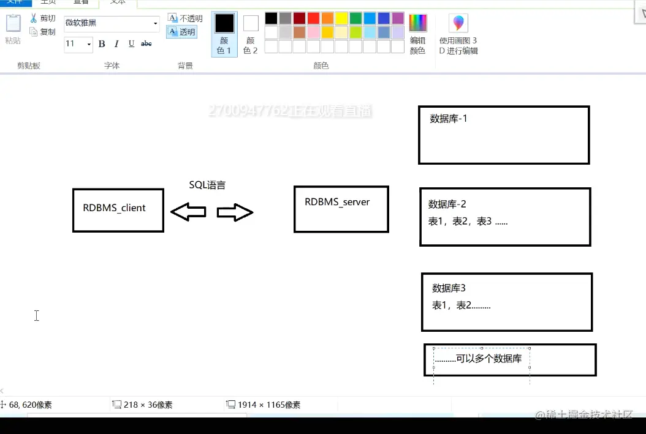Expand the font size list arrow
Viewport: 646px width, 434px height.
click(x=88, y=44)
